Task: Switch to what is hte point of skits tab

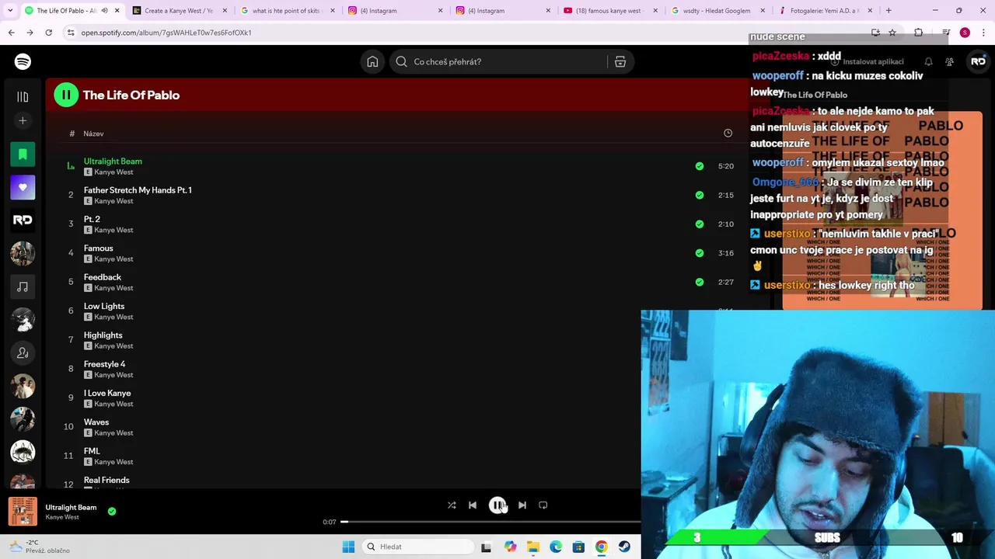Action: tap(286, 11)
